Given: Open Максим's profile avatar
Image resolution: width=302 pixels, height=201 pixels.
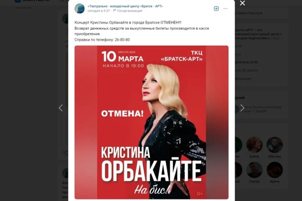Looking at the screenshot, I should pyautogui.click(x=274, y=145).
